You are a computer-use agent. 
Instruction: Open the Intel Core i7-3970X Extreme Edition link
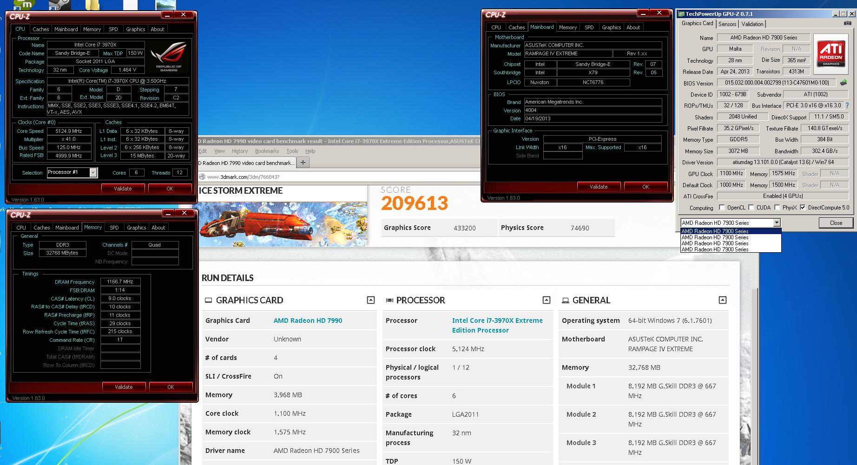497,325
